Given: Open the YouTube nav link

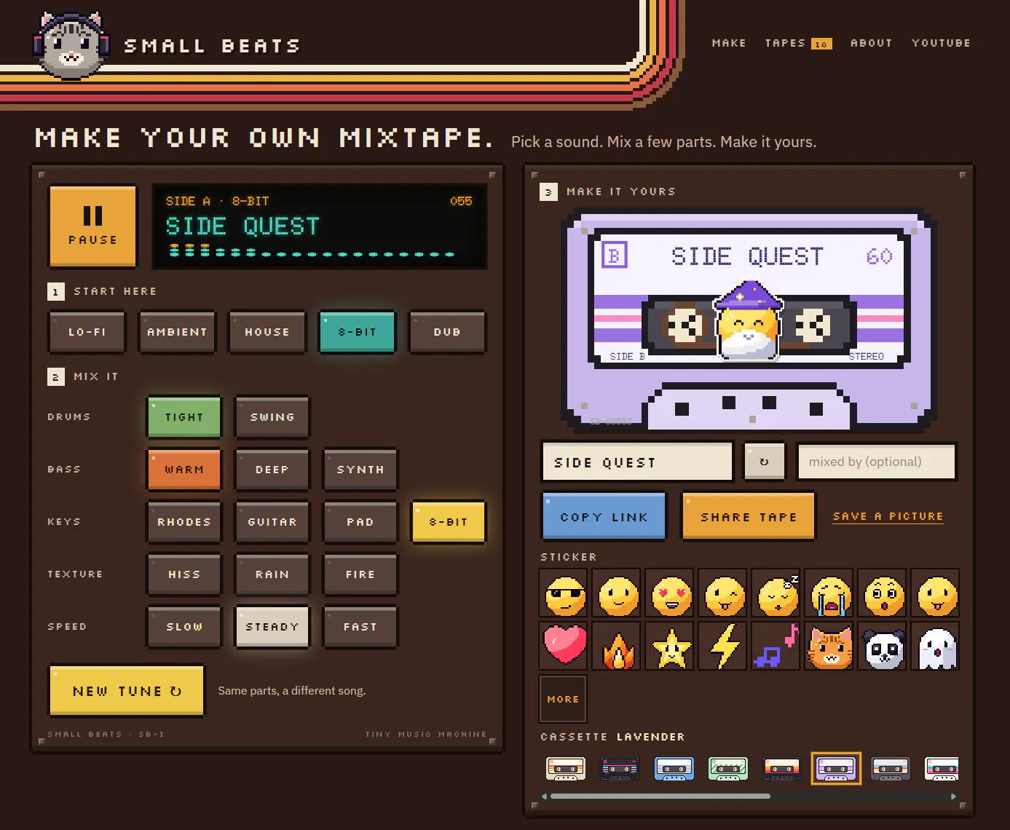Looking at the screenshot, I should click(941, 43).
